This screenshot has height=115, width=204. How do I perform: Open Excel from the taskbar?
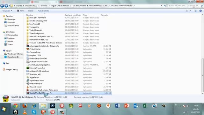tap(145, 106)
